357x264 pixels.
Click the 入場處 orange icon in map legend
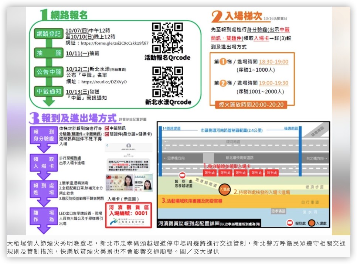pos(312,223)
